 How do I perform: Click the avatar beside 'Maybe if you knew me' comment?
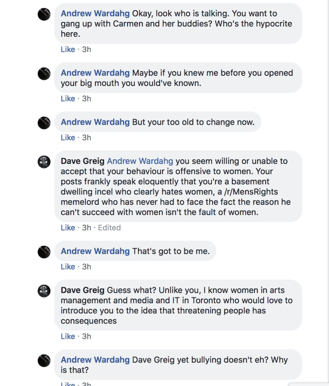[x=44, y=73]
